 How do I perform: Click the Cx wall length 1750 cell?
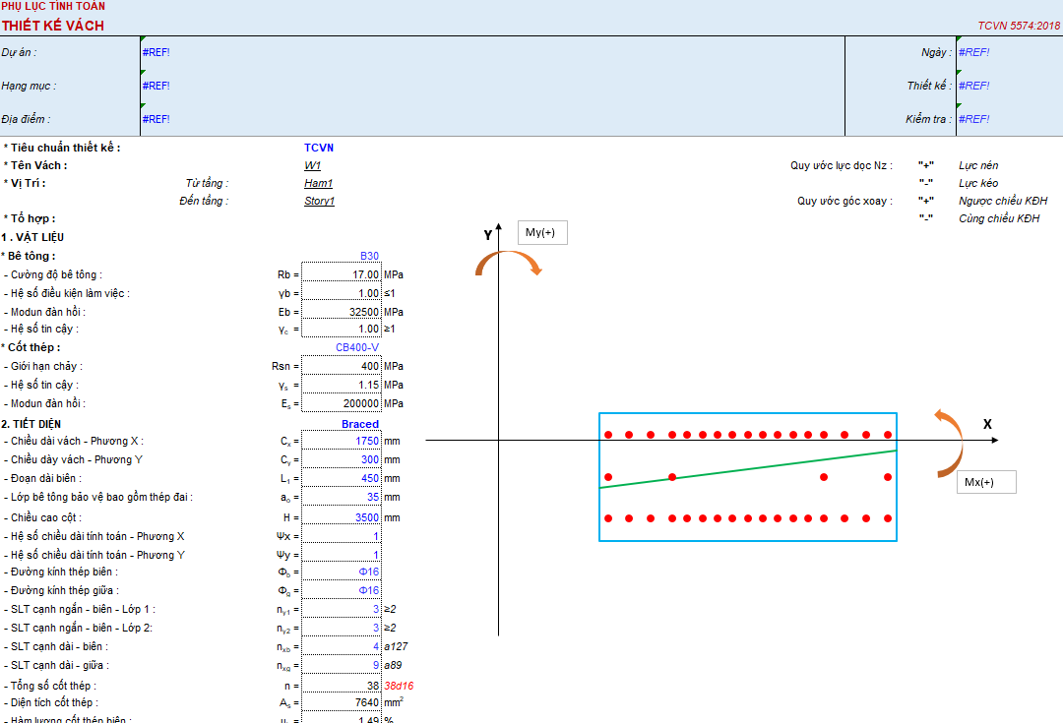coord(341,441)
